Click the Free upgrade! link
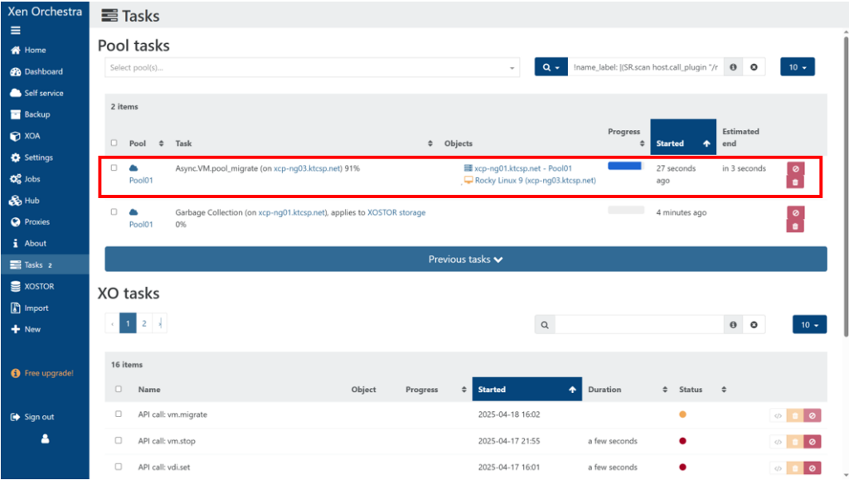The height and width of the screenshot is (480, 849). [48, 373]
